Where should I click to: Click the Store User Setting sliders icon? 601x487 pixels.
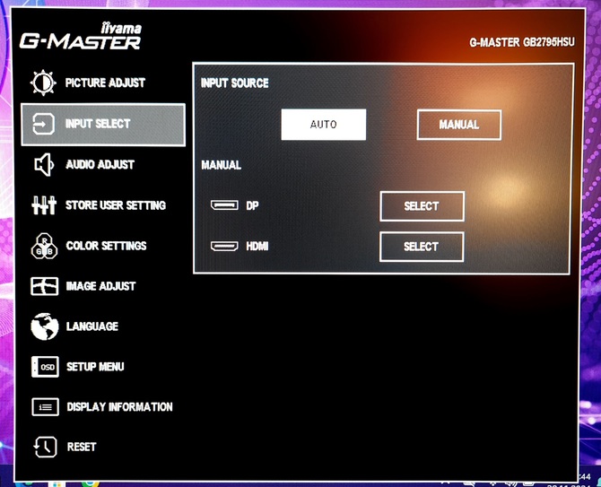(44, 205)
